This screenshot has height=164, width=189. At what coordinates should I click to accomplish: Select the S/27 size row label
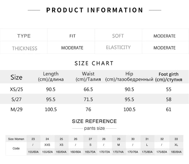tap(16, 100)
